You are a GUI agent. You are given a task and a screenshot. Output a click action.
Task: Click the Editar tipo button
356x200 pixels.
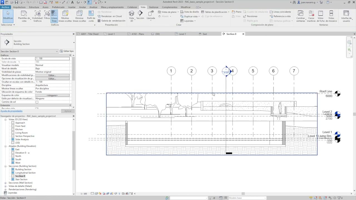click(67, 51)
